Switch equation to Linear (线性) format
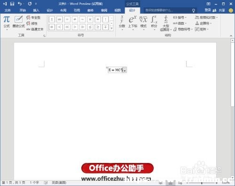 pyautogui.click(x=32, y=23)
